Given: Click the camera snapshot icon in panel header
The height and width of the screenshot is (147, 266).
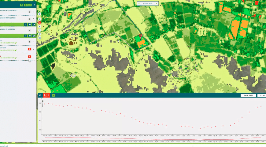Looking at the screenshot, I should click(21, 5).
